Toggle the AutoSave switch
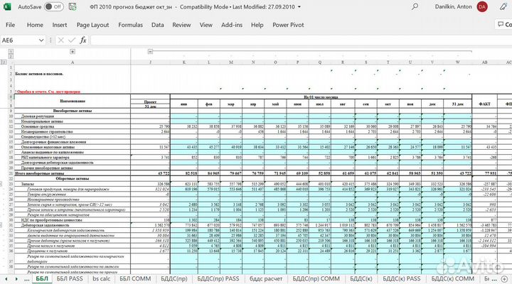The height and width of the screenshot is (284, 512). (53, 6)
